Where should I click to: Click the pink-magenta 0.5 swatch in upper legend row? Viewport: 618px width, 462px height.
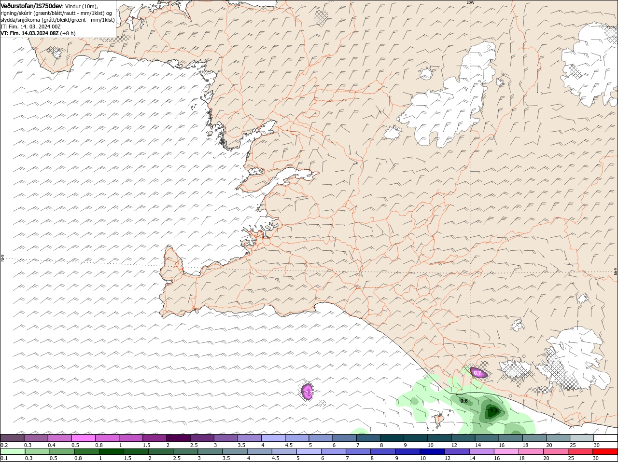(83, 438)
